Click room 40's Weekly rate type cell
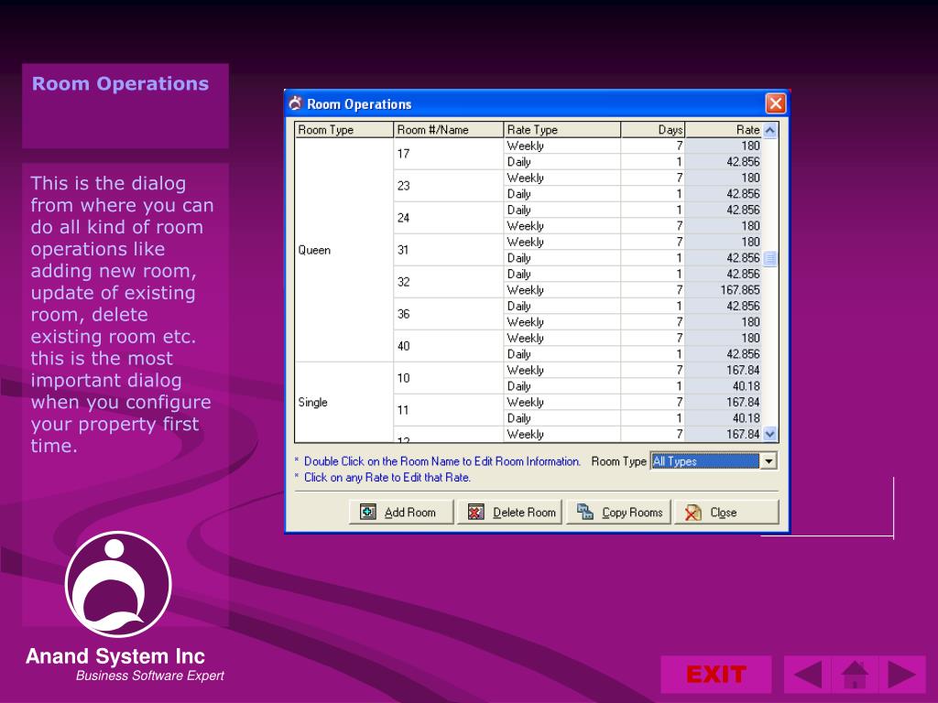Viewport: 938px width, 703px height. tap(562, 338)
